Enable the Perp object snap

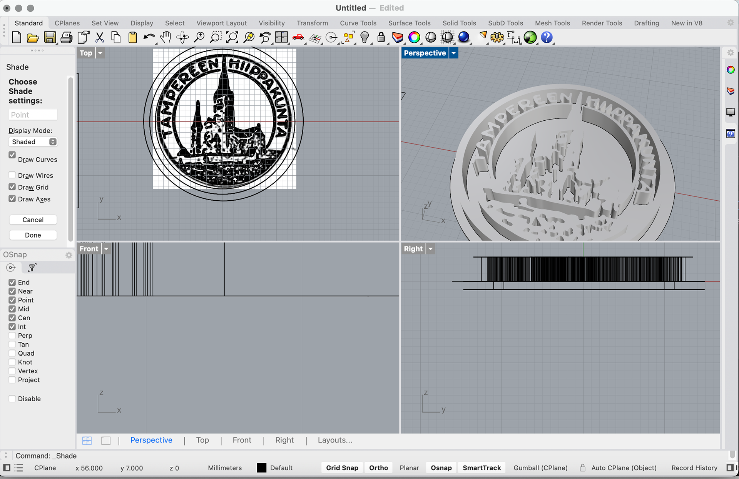[12, 335]
